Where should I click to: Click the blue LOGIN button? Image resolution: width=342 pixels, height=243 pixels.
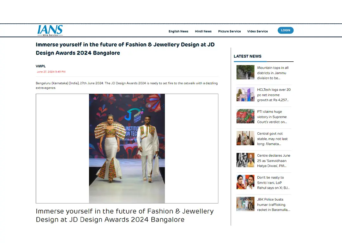pyautogui.click(x=286, y=30)
